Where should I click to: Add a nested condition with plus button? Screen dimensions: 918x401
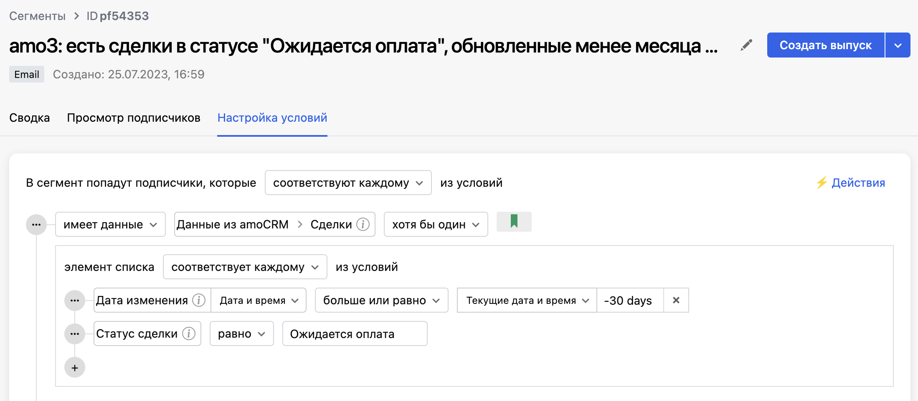click(x=75, y=368)
